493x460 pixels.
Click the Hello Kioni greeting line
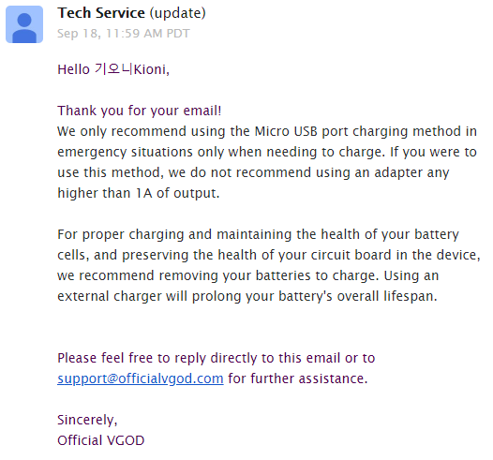(113, 69)
